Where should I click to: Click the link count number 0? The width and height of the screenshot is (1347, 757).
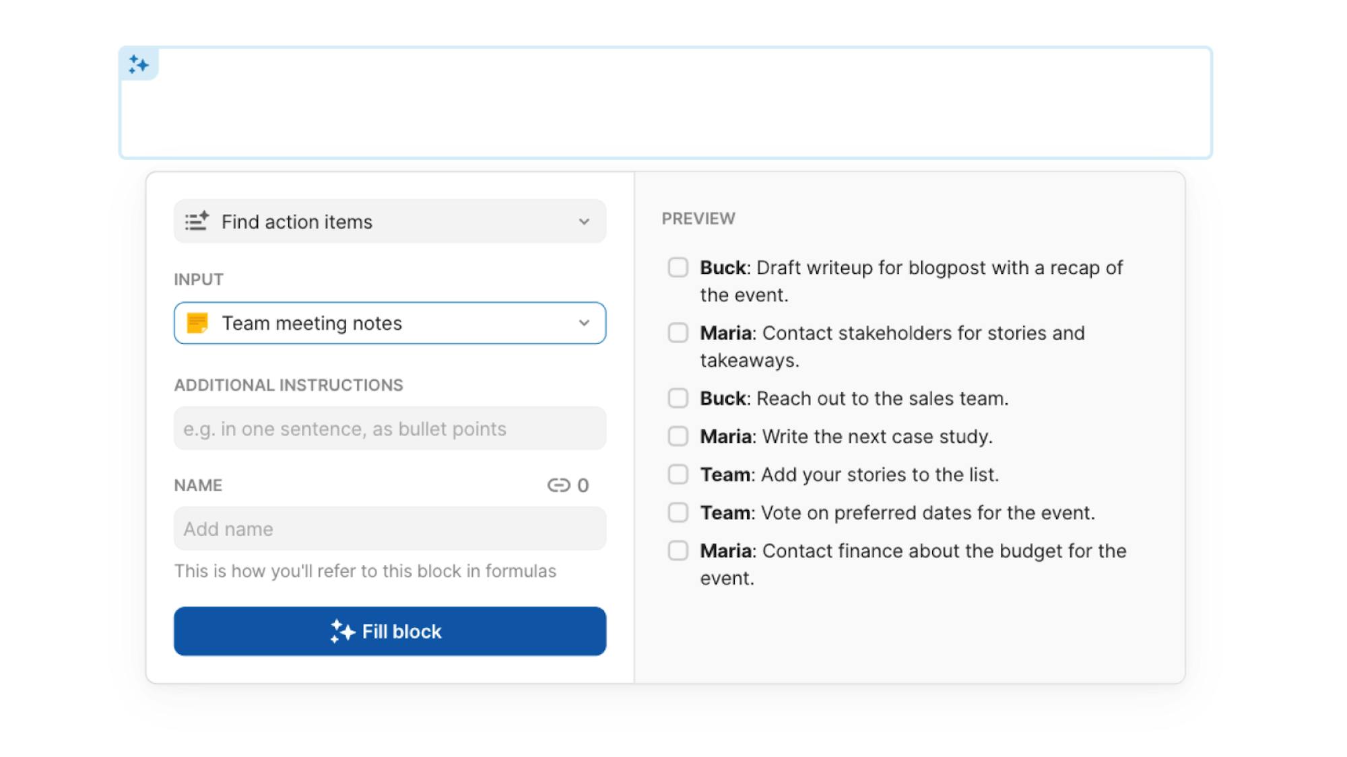[x=583, y=485]
